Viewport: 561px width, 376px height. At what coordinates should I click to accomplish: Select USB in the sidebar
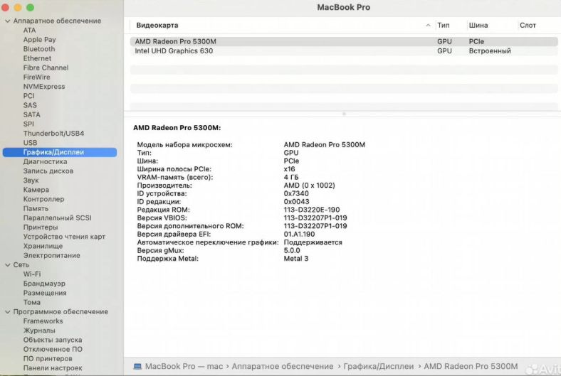(x=30, y=143)
